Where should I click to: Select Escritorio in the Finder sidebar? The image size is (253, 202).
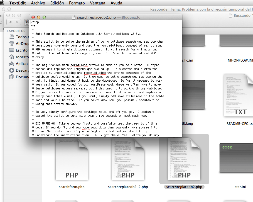click(x=19, y=50)
